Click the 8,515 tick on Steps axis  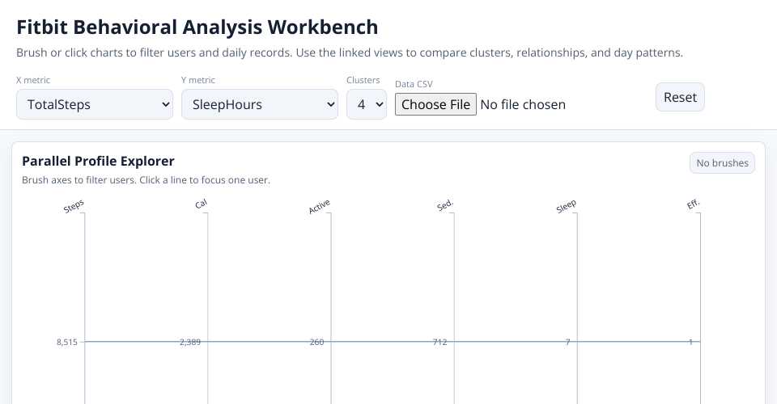point(67,343)
